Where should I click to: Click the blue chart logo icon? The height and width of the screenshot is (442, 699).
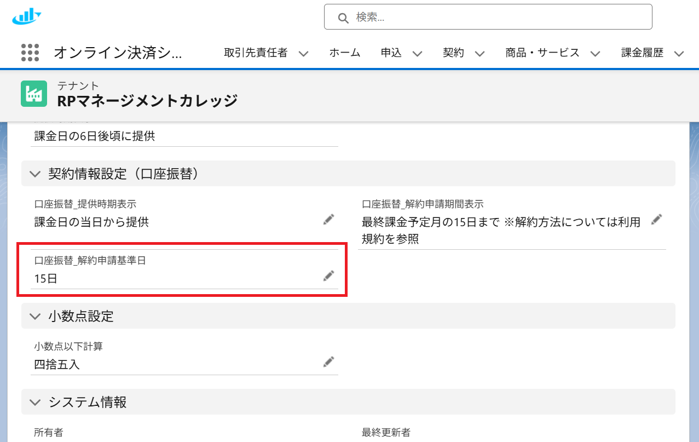click(x=26, y=16)
